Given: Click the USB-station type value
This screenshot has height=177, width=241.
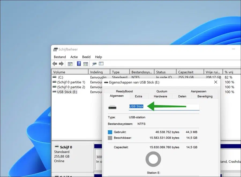Looking at the screenshot, I should click(x=137, y=117).
